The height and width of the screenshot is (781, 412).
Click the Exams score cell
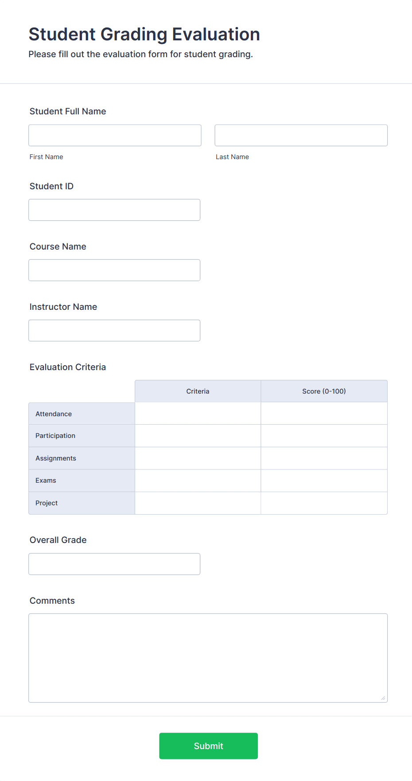pyautogui.click(x=324, y=480)
